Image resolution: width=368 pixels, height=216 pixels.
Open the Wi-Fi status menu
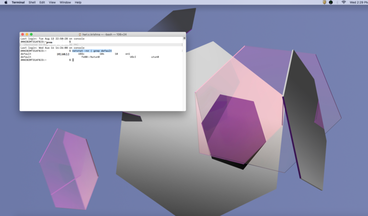[x=344, y=2]
